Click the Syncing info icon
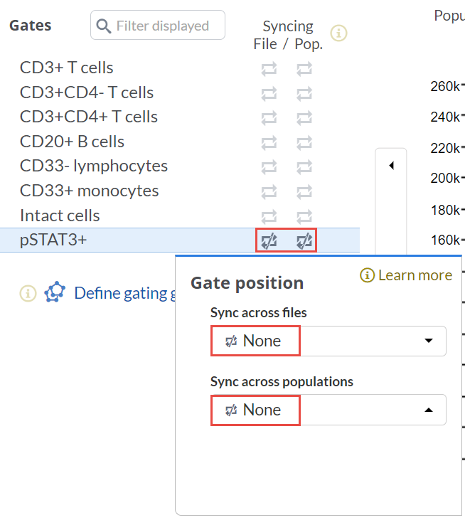This screenshot has height=520, width=465. (339, 33)
